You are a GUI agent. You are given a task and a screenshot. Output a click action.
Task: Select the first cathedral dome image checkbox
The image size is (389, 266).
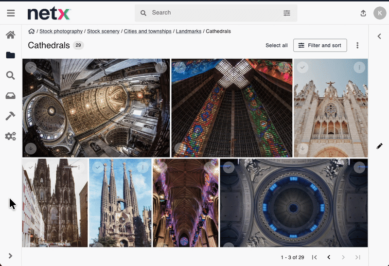pos(31,67)
